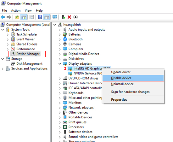Expand Services and Applications node
Viewport: 173px width, 142px height.
pyautogui.click(x=3, y=69)
